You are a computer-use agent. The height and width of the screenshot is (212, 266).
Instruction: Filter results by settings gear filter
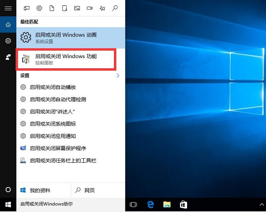point(39,8)
